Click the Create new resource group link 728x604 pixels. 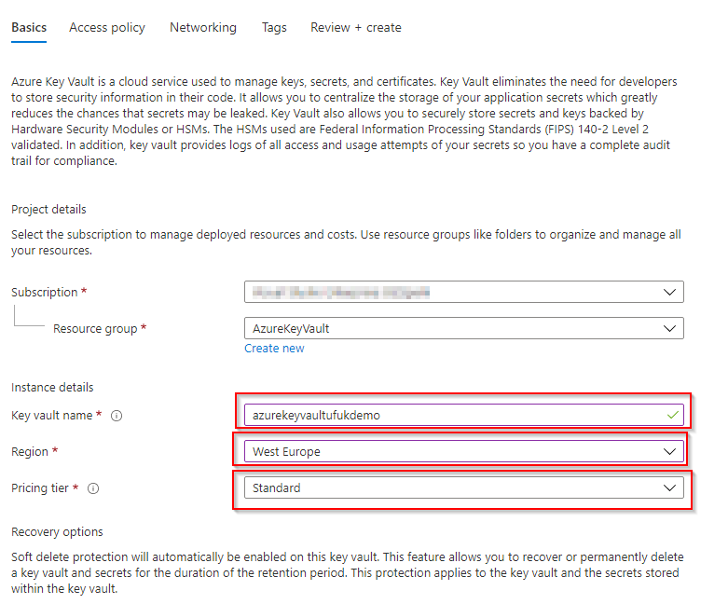[274, 349]
